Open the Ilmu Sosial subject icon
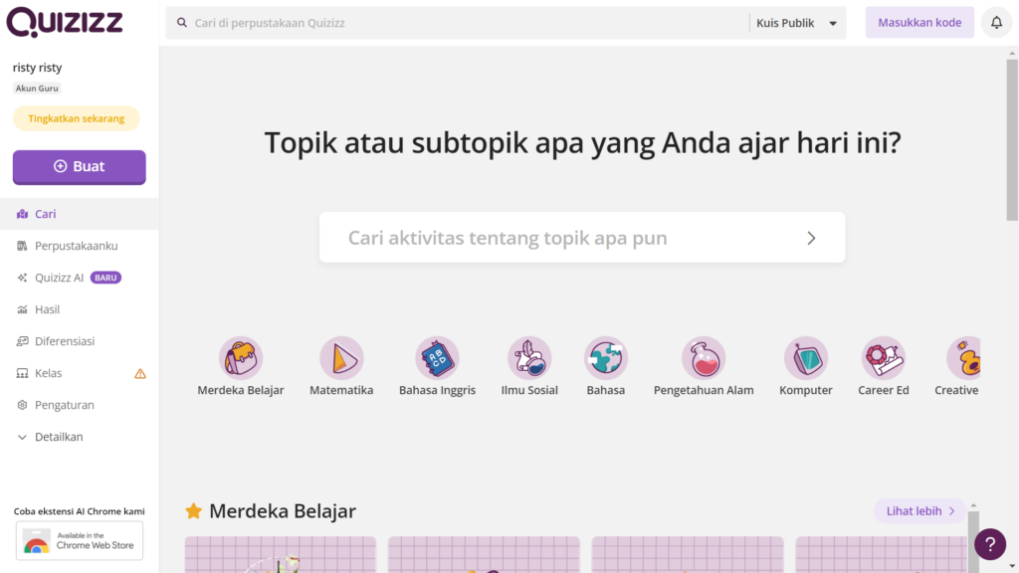 click(529, 358)
